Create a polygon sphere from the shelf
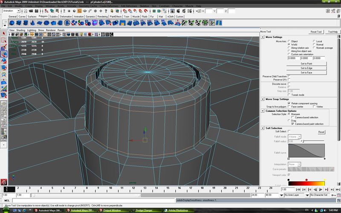The image size is (341, 213). pyautogui.click(x=12, y=23)
